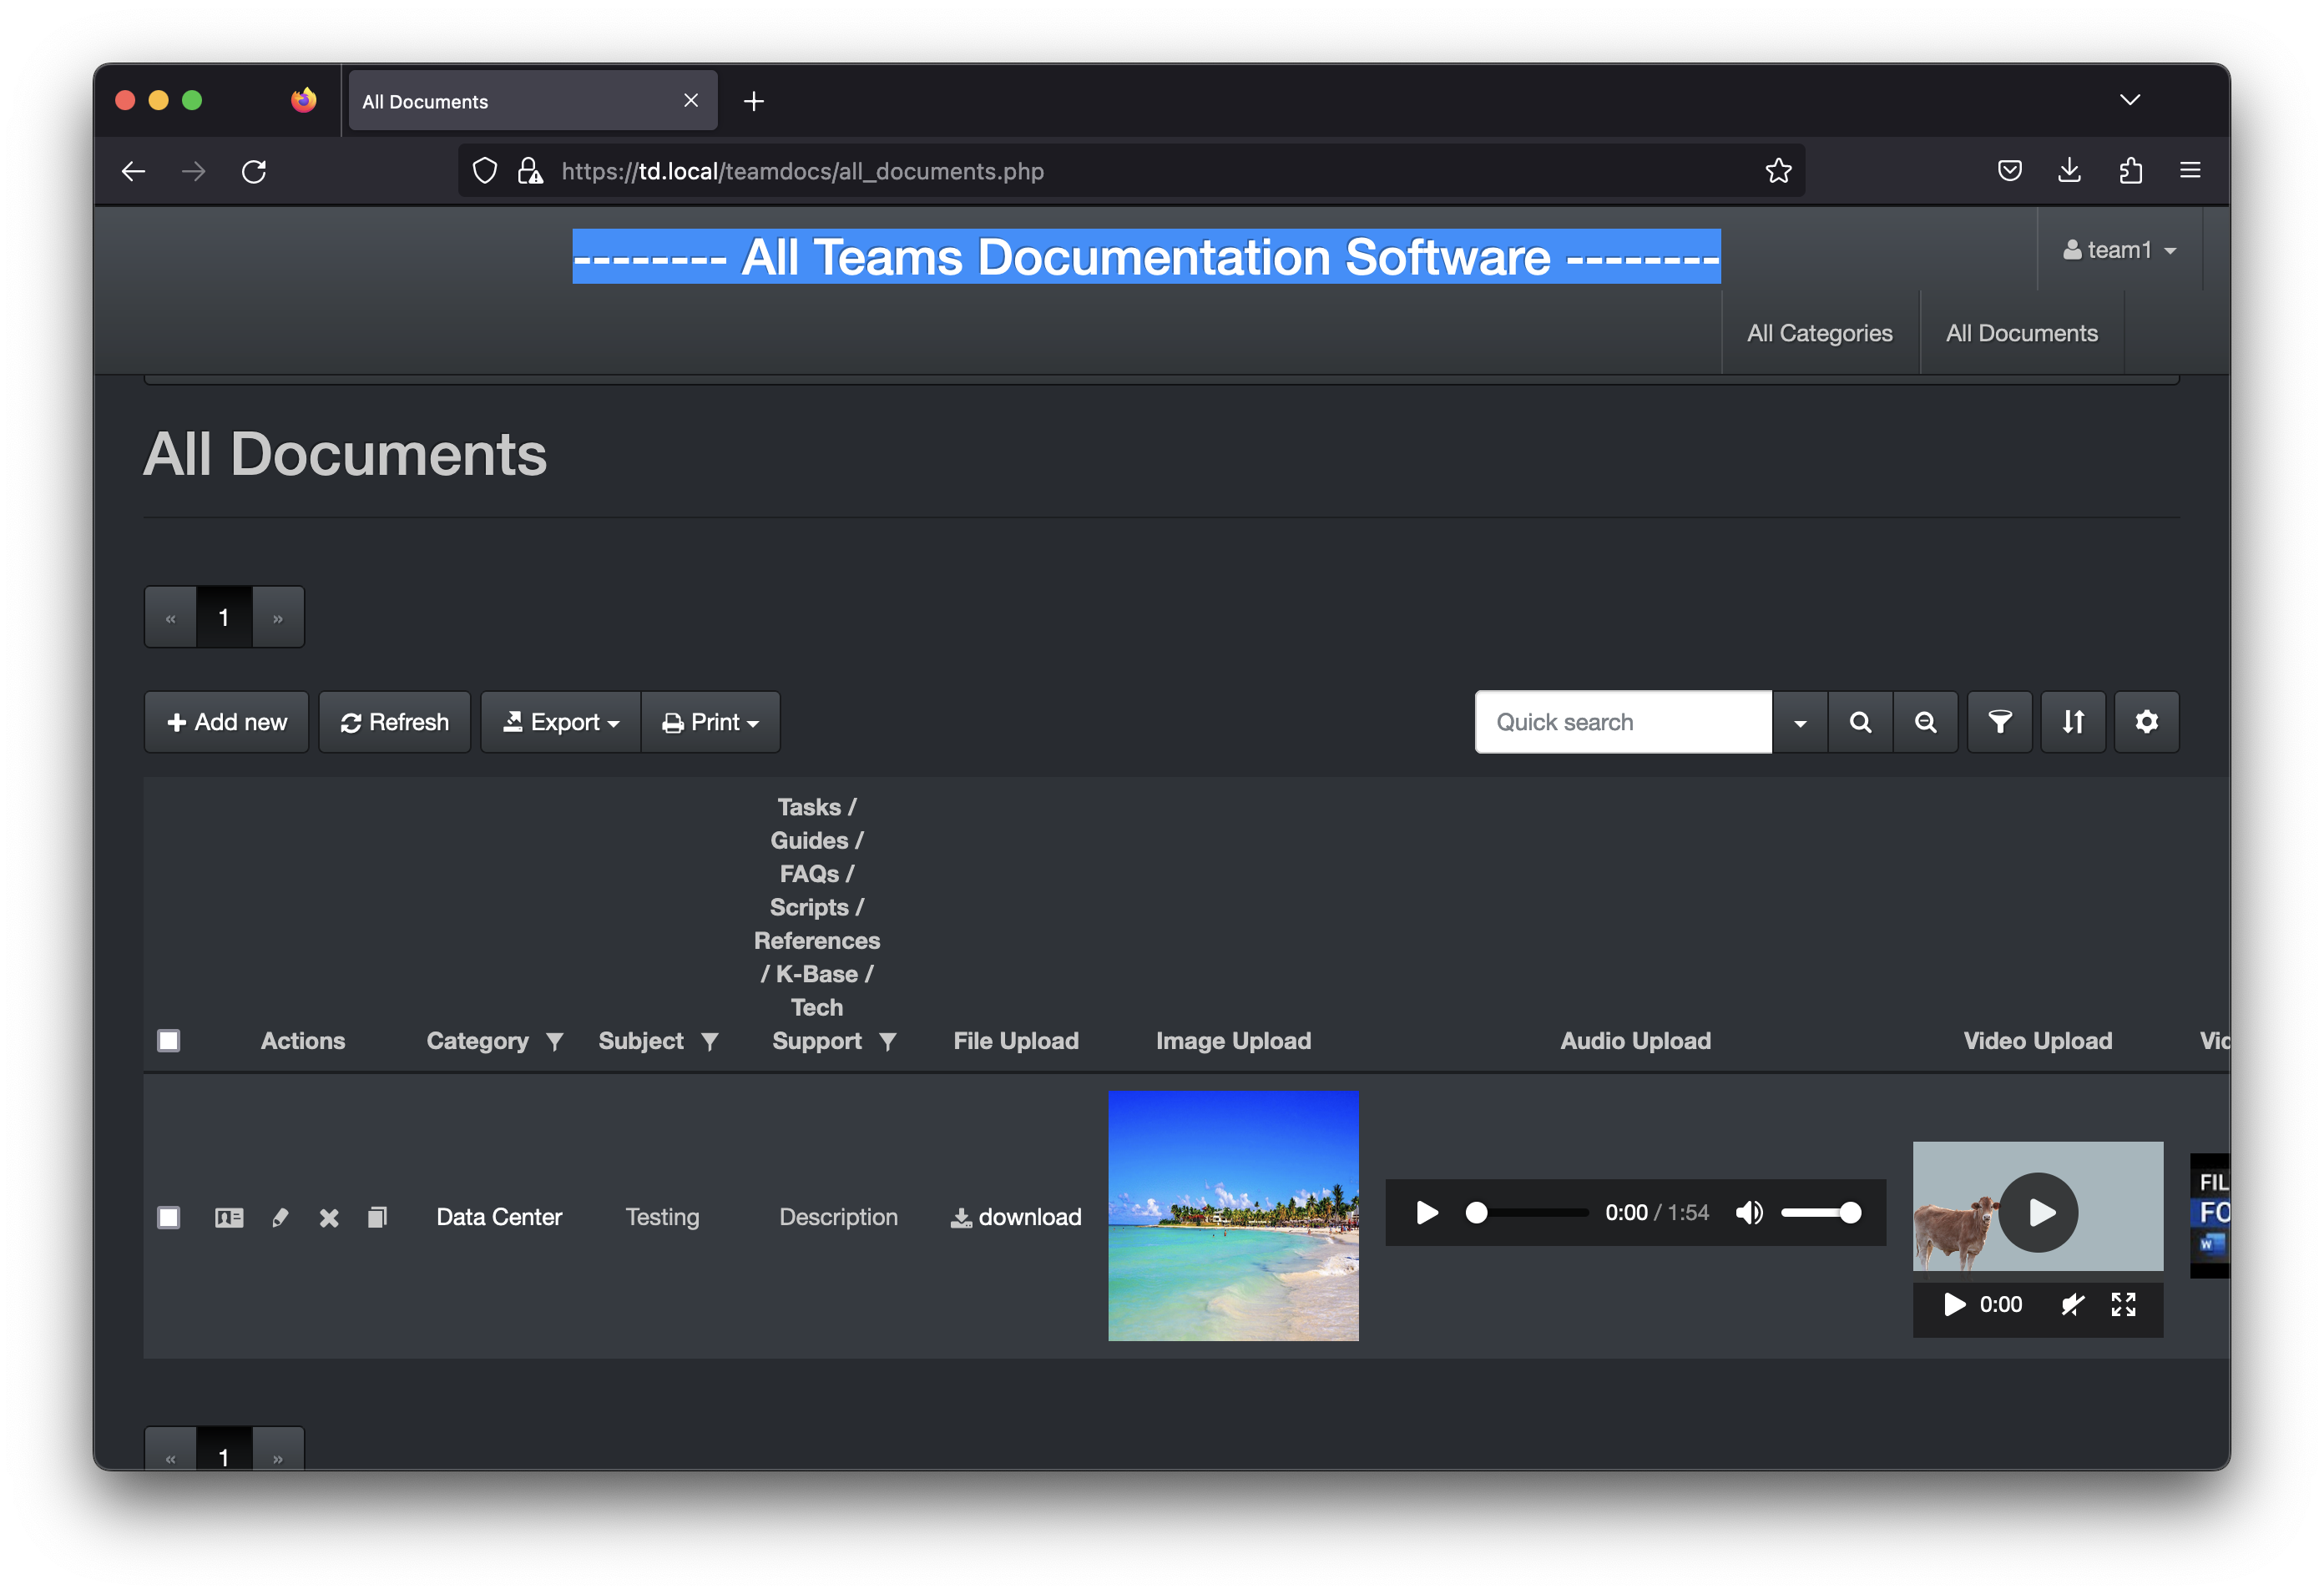Open the sort arrows button
Viewport: 2324px width, 1594px height.
point(2073,722)
